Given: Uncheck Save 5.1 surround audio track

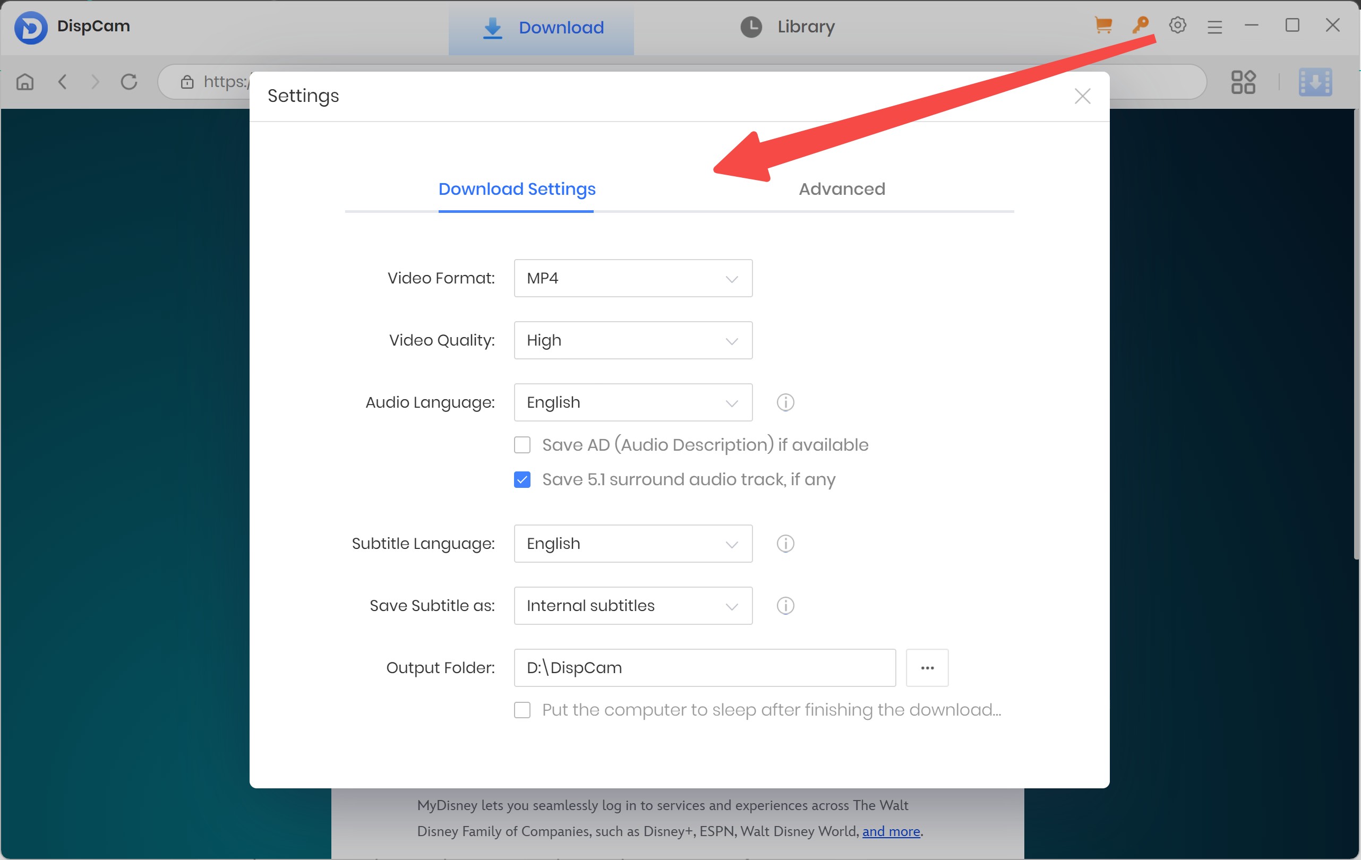Looking at the screenshot, I should [522, 480].
